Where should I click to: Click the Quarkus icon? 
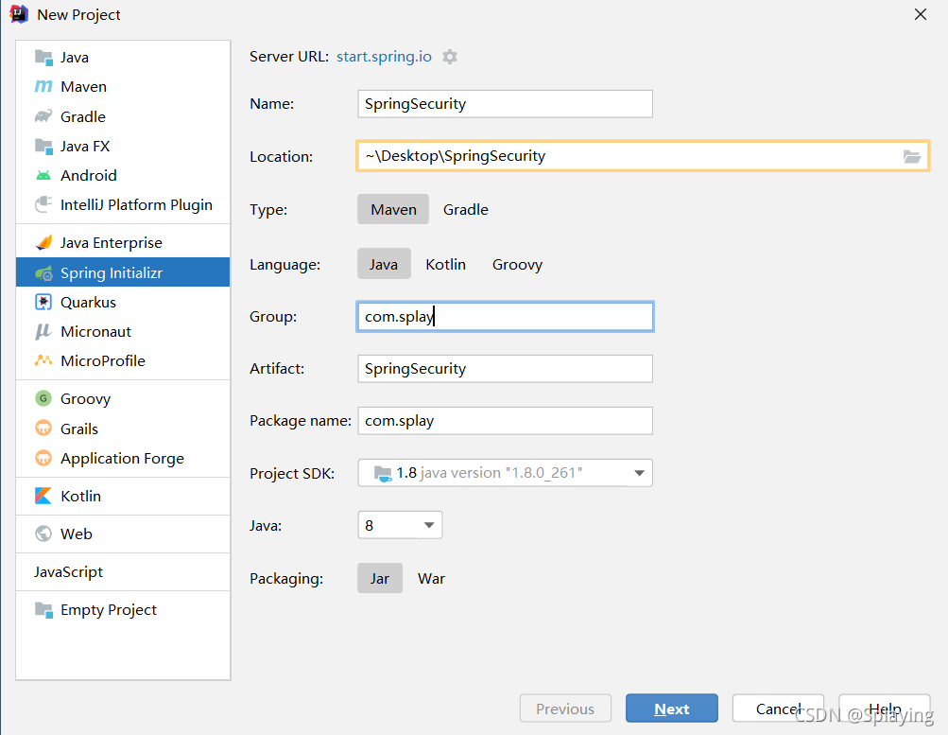(x=43, y=302)
